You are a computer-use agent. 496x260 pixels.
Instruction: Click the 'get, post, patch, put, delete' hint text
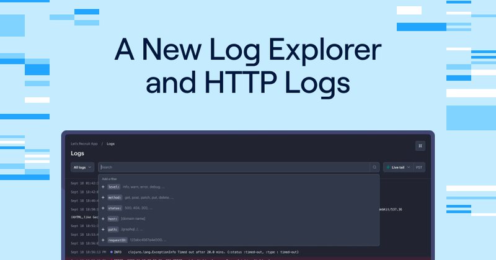coord(149,197)
